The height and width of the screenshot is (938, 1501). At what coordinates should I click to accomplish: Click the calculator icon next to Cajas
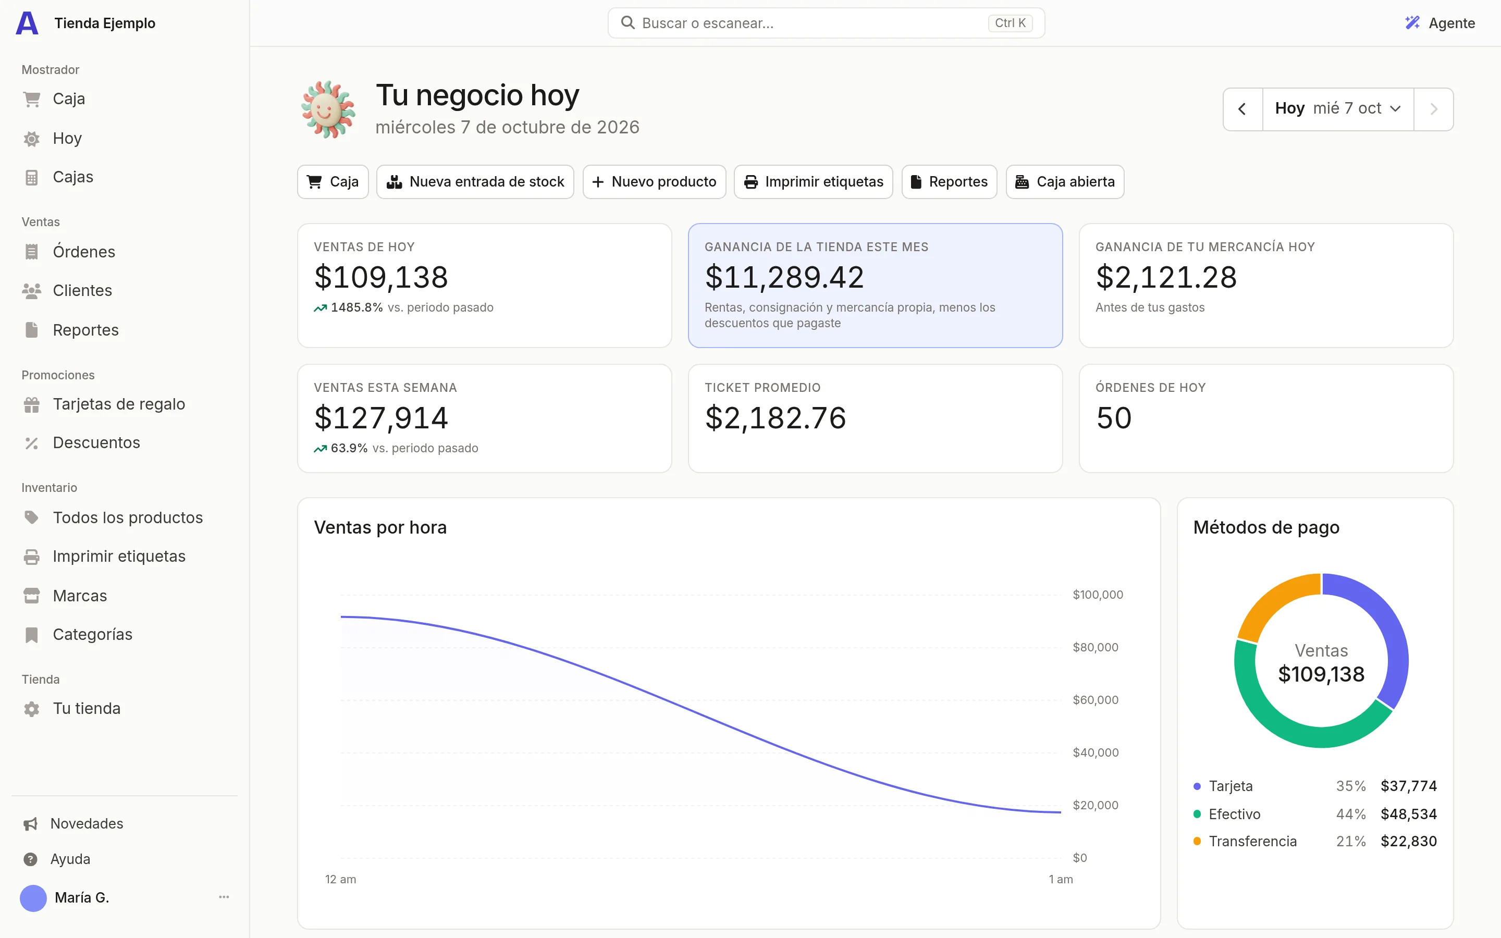click(32, 177)
